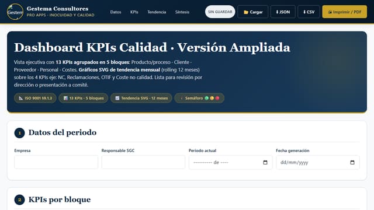This screenshot has width=374, height=210.
Task: Open the Fecha generación calendar picker
Action: point(352,162)
